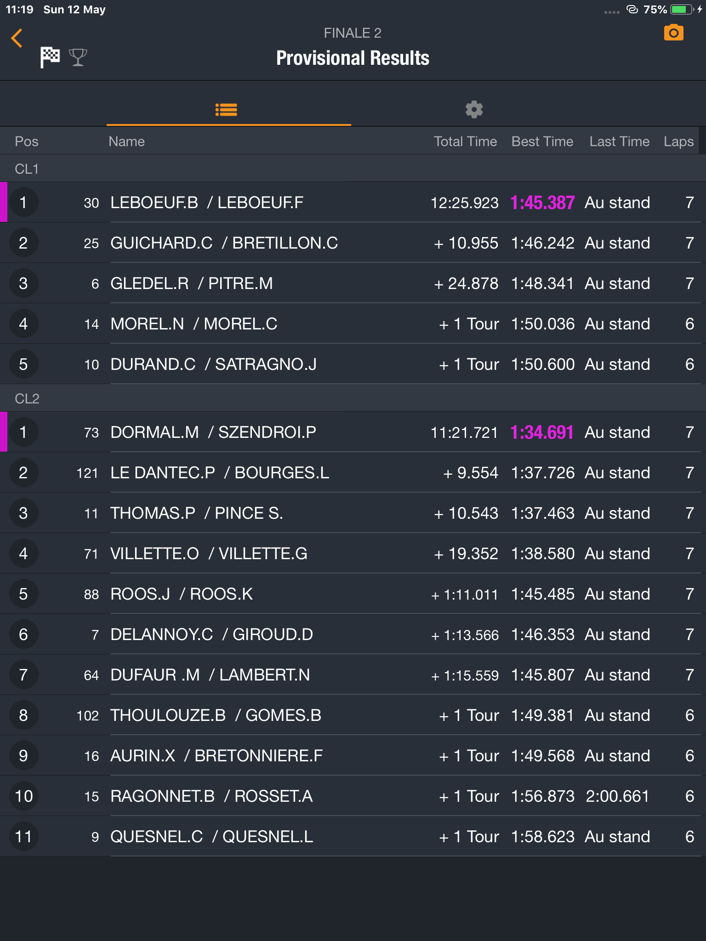
Task: Tap the purple best time 1:34.691
Action: tap(542, 432)
